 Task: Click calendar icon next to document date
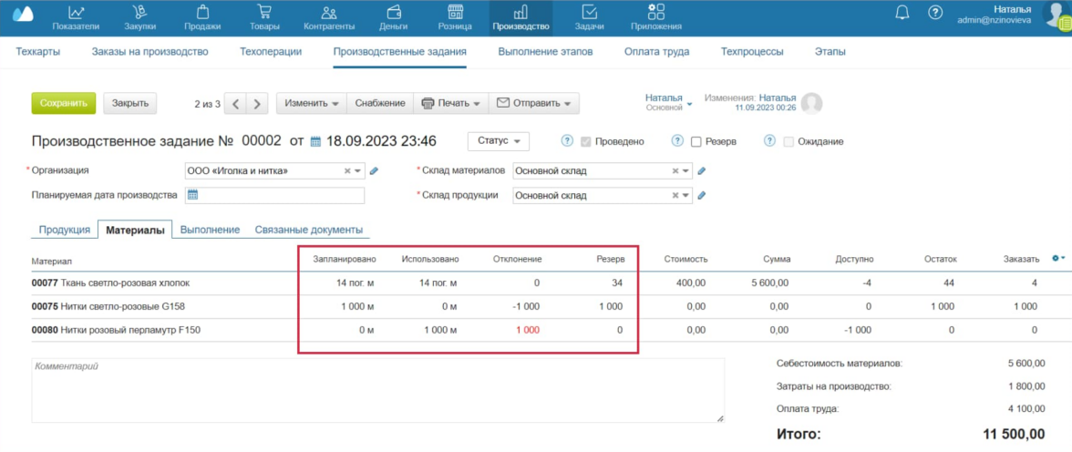point(316,142)
